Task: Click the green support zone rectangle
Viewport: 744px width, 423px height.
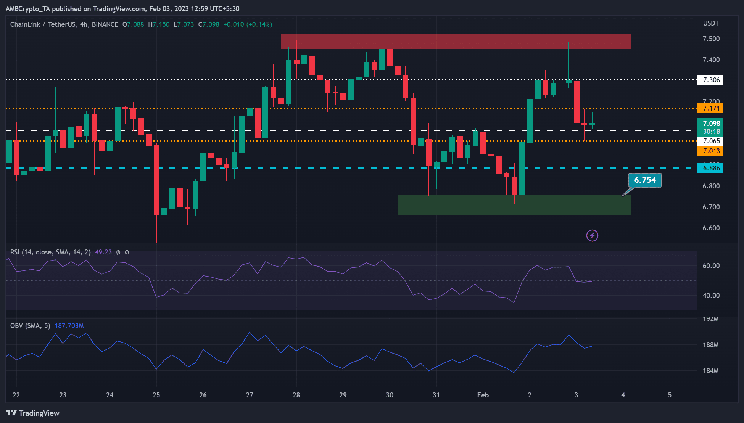Action: 514,205
